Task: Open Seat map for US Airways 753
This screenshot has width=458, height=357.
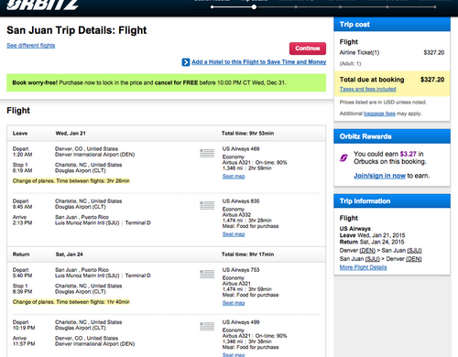Action: tap(234, 303)
